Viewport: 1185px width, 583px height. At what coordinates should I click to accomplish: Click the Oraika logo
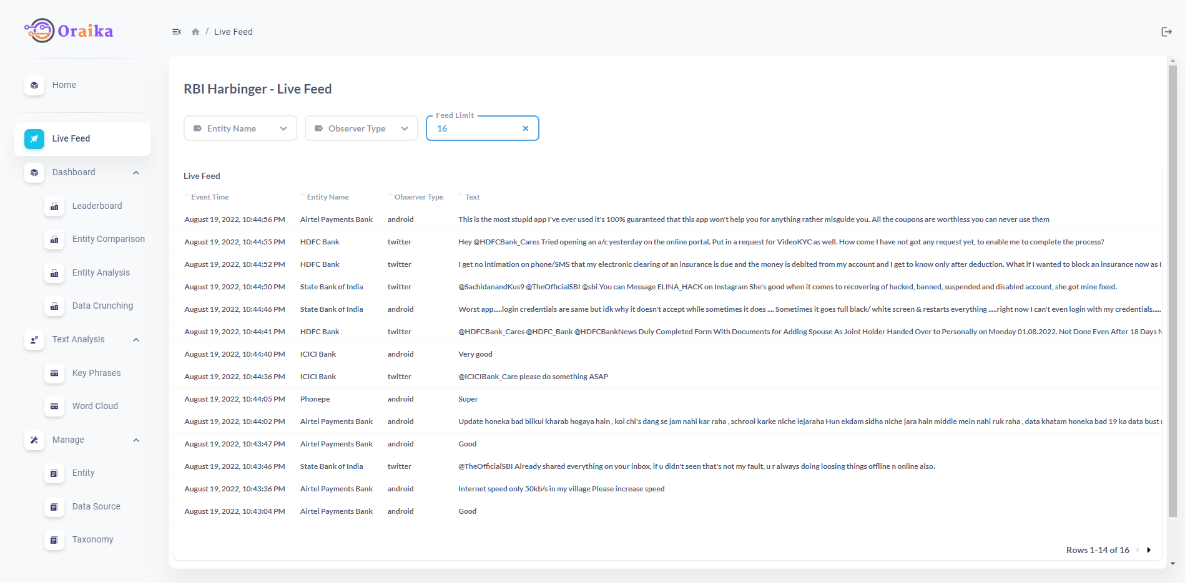[x=69, y=31]
